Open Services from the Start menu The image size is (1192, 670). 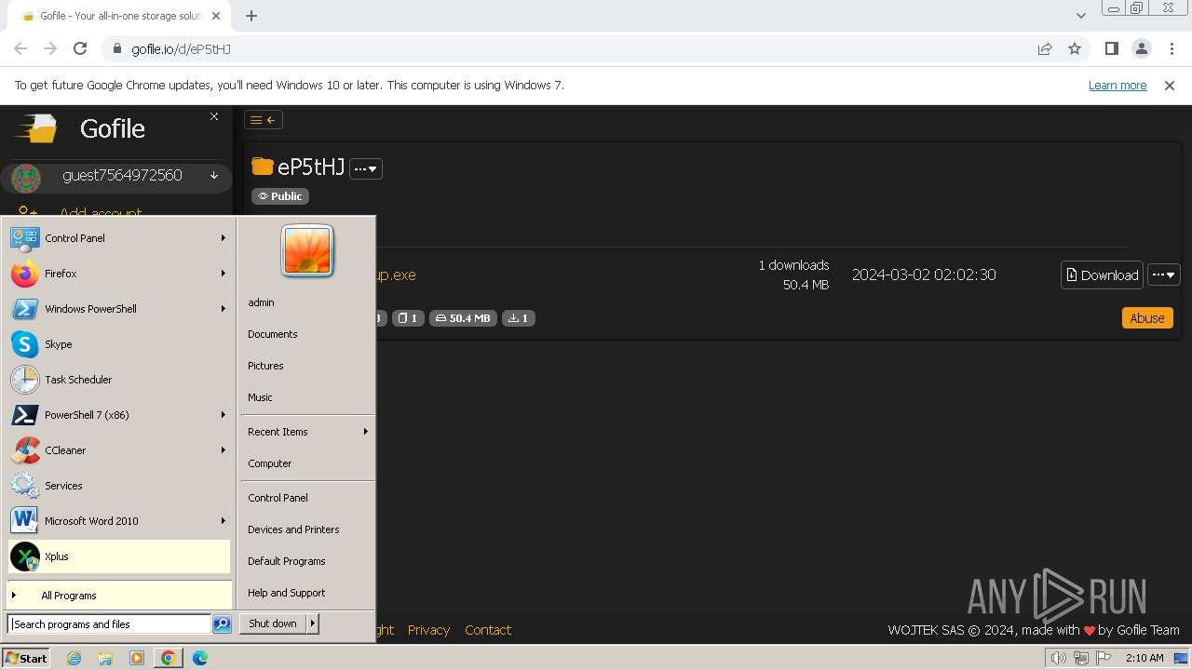118,486
